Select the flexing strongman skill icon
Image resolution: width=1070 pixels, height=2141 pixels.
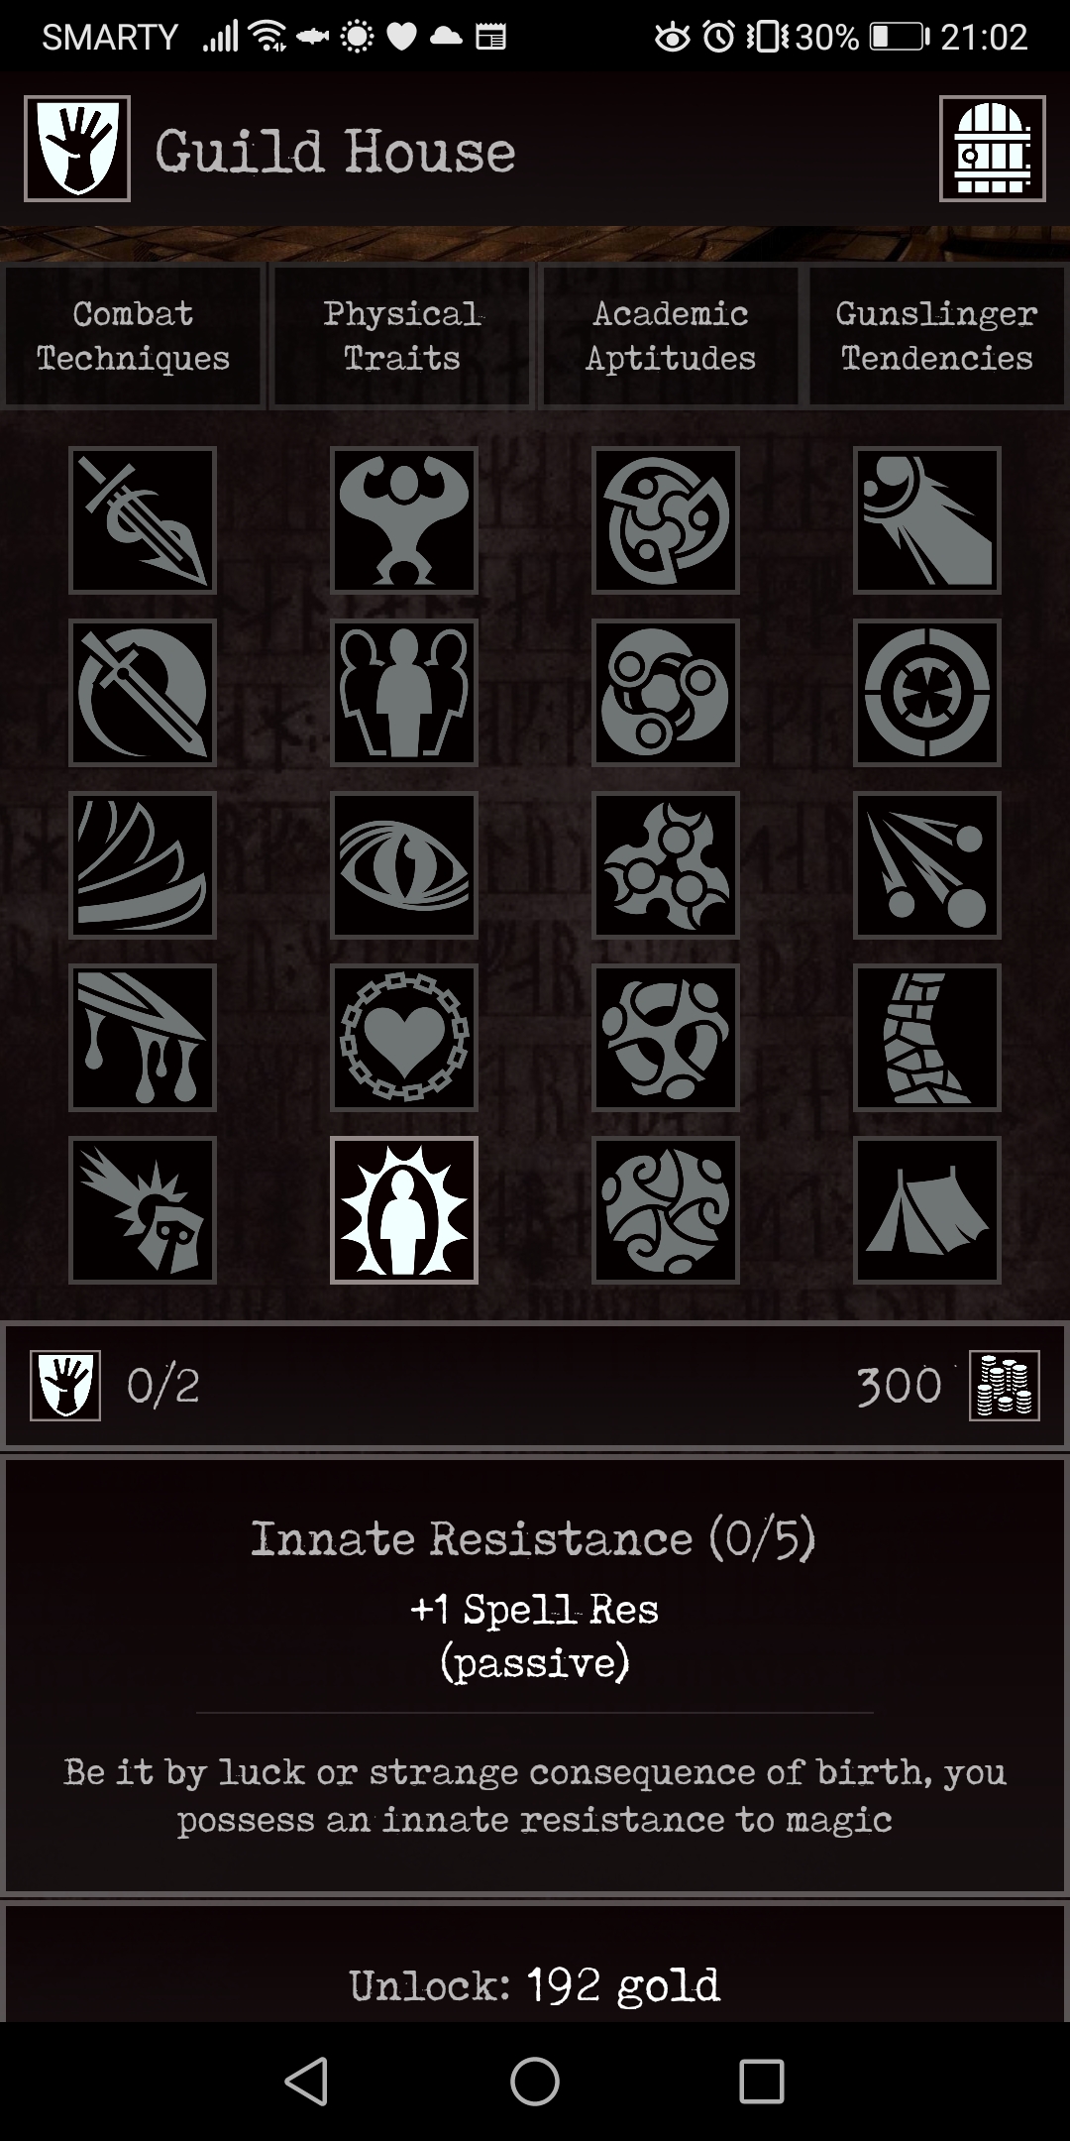[x=404, y=520]
